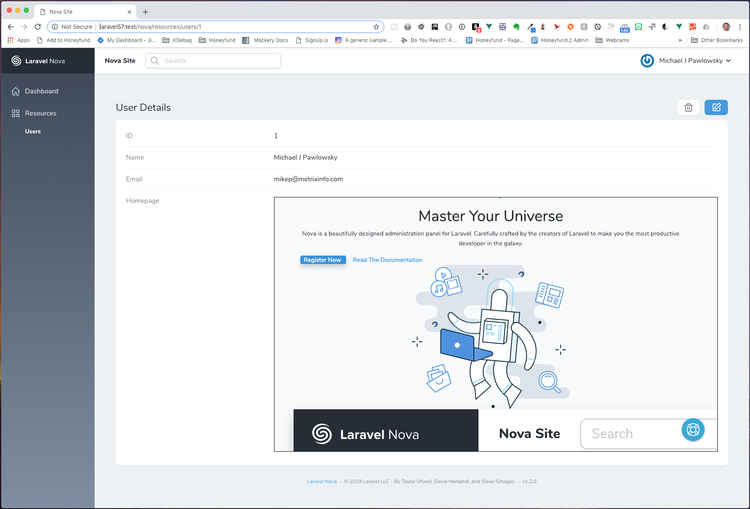
Task: Open the Chrome profile avatar
Action: coord(726,27)
